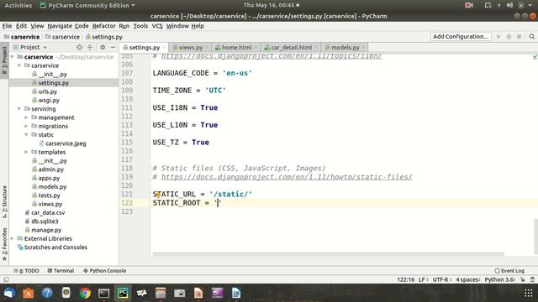Expand External Libraries node
Viewport: 538px width, 302px height.
tap(13, 238)
